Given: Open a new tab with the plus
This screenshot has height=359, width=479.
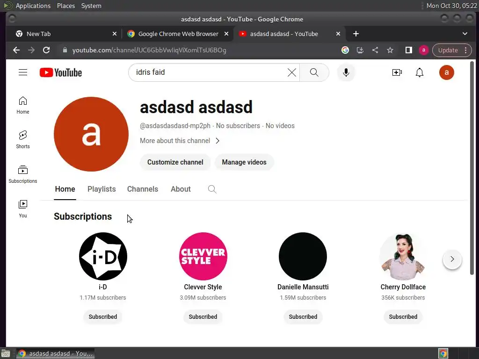Looking at the screenshot, I should [356, 34].
